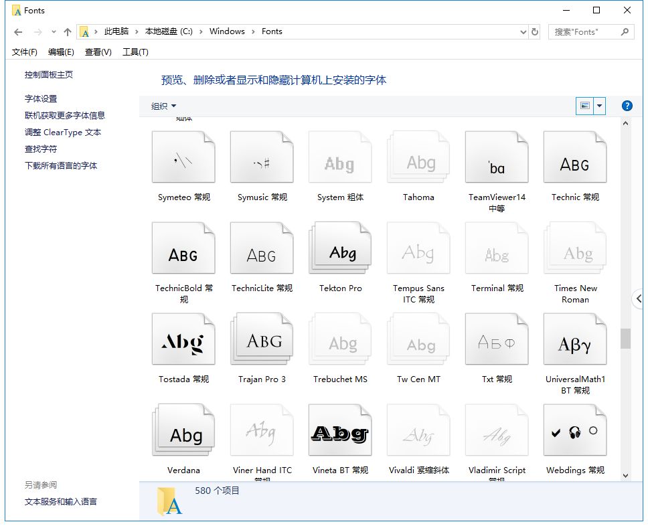Select the Tw Cen MT font icon
This screenshot has height=526, width=648.
pyautogui.click(x=418, y=339)
